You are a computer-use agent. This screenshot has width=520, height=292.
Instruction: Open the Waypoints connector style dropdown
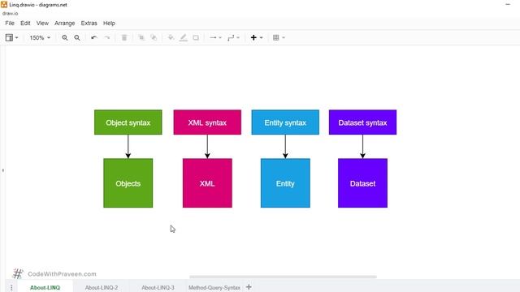coord(233,38)
